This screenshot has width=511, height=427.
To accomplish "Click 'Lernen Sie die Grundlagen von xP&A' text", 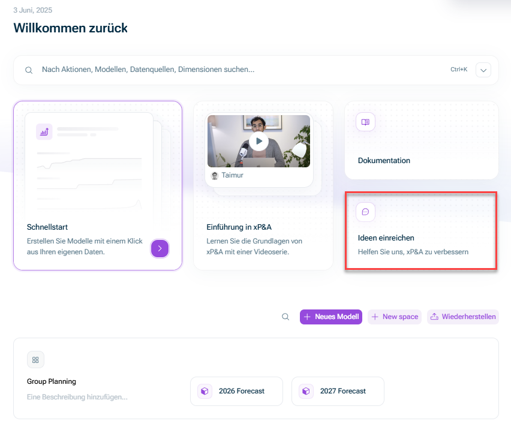I will click(254, 246).
